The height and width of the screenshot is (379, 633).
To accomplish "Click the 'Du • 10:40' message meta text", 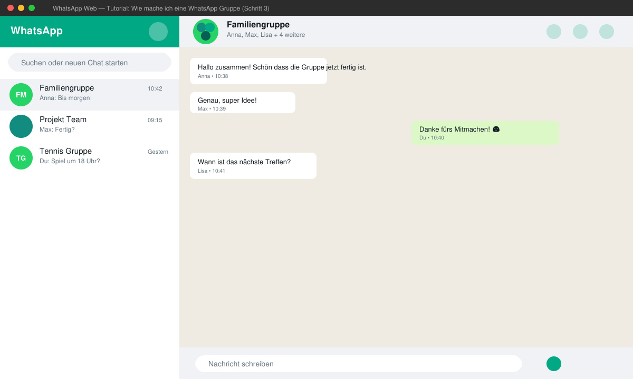I will pos(431,138).
